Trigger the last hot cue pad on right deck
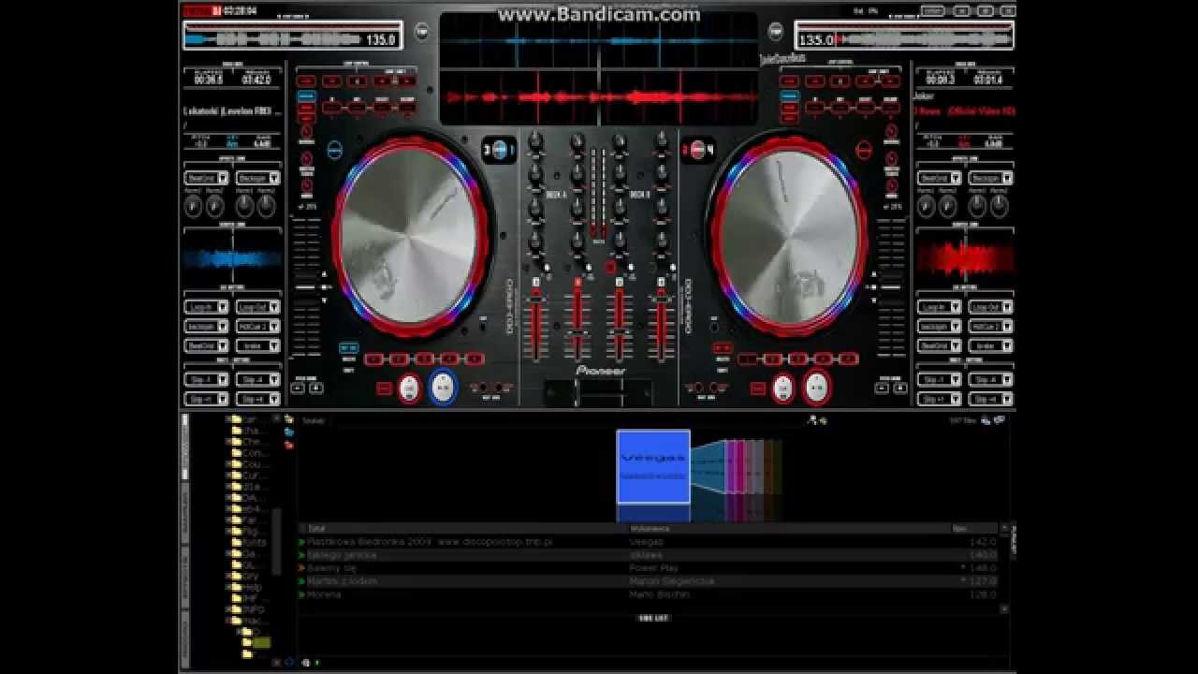The image size is (1198, 674). coord(849,359)
